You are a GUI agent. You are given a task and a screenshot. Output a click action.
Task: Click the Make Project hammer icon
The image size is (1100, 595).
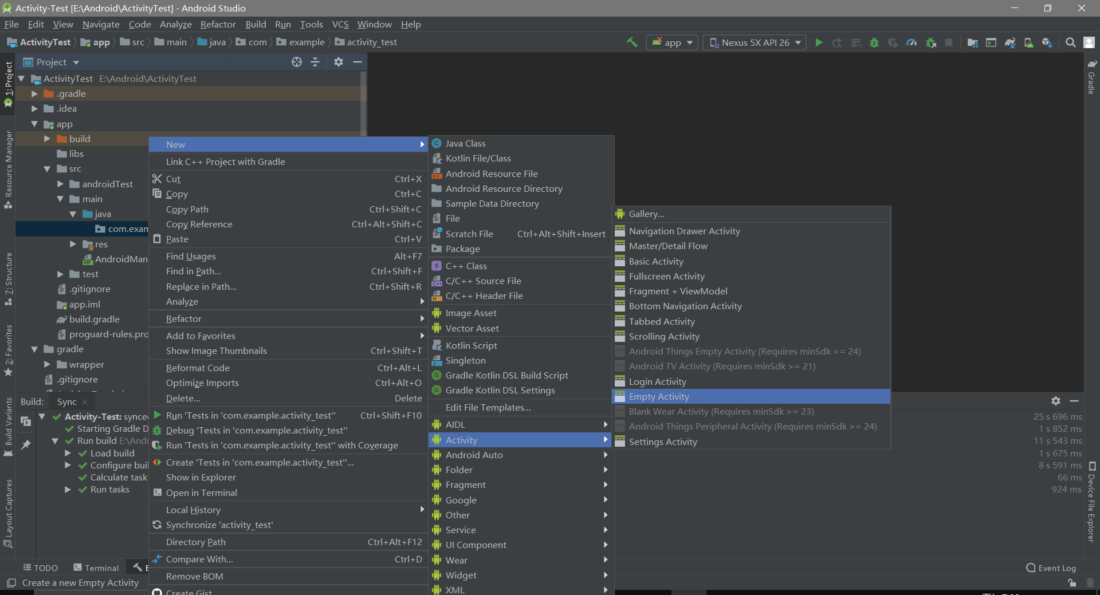pos(632,42)
